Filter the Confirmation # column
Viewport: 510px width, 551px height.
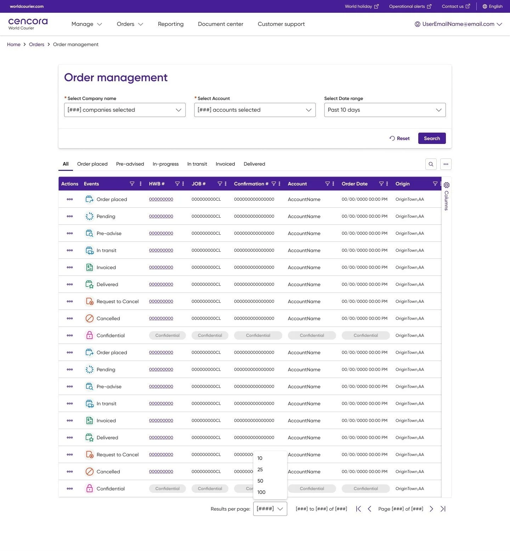(273, 184)
